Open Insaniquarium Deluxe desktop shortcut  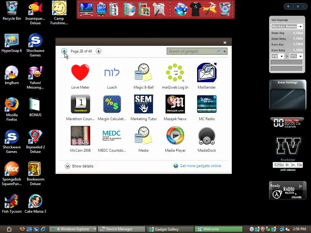[x=35, y=13]
